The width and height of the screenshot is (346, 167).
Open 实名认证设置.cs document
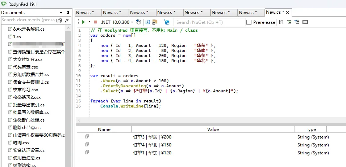click(29, 150)
